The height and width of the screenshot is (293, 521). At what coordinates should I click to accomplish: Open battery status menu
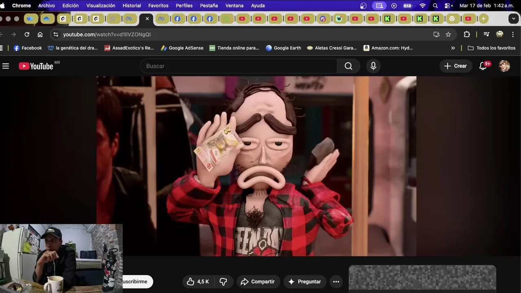[407, 6]
